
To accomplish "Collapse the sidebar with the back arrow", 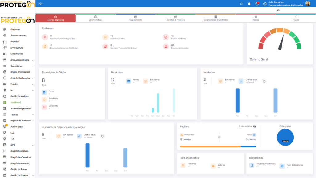I will (41, 4).
